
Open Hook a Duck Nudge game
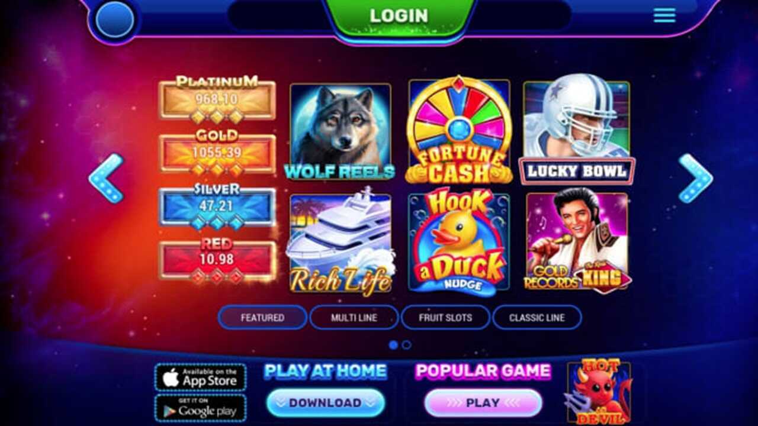[x=459, y=242]
